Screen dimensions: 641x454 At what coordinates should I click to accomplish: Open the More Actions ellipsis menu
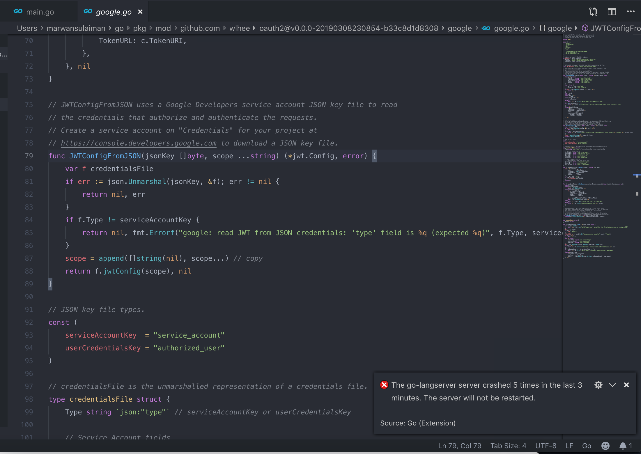631,12
